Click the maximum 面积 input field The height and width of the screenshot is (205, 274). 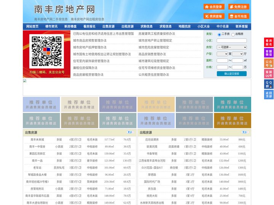[x=237, y=60]
